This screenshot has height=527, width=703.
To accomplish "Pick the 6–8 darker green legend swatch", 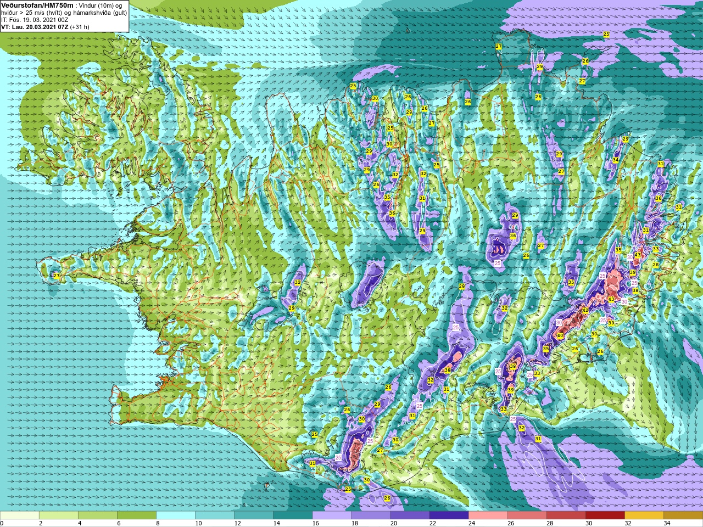I will coord(137,515).
